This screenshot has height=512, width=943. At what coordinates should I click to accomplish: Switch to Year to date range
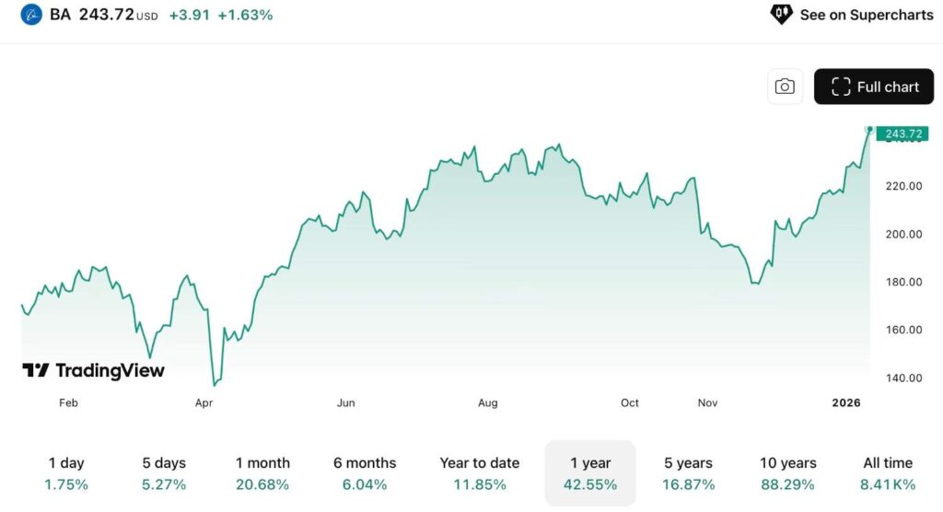click(x=480, y=473)
